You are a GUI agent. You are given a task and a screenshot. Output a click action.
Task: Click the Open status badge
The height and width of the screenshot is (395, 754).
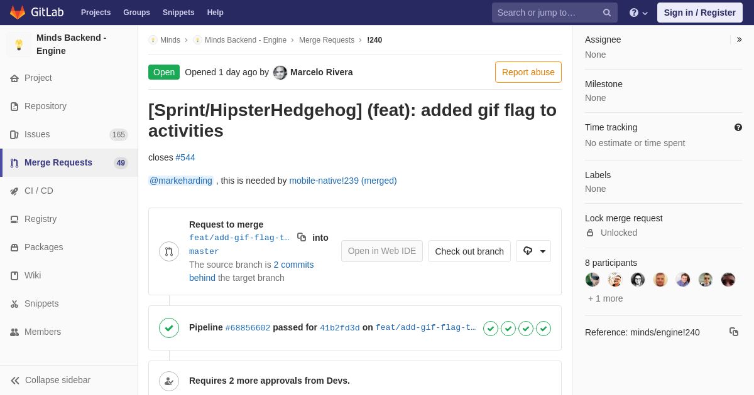click(x=164, y=72)
